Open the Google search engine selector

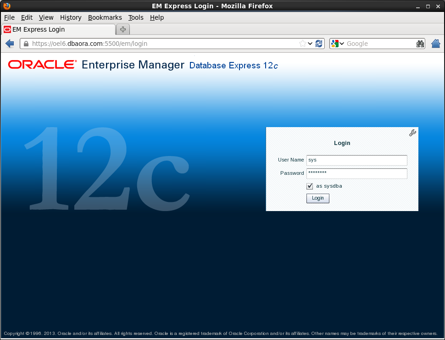337,44
